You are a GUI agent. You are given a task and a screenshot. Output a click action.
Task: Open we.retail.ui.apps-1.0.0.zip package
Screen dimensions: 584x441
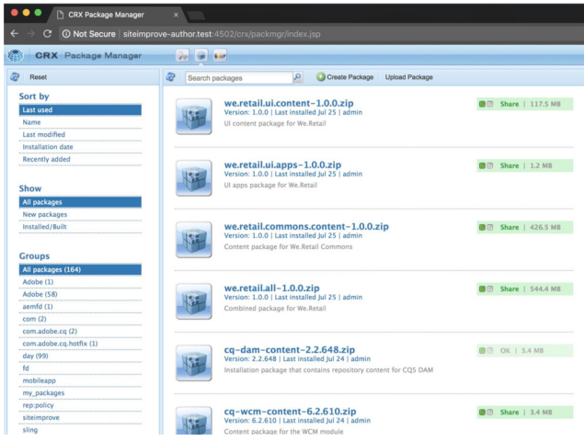(282, 164)
